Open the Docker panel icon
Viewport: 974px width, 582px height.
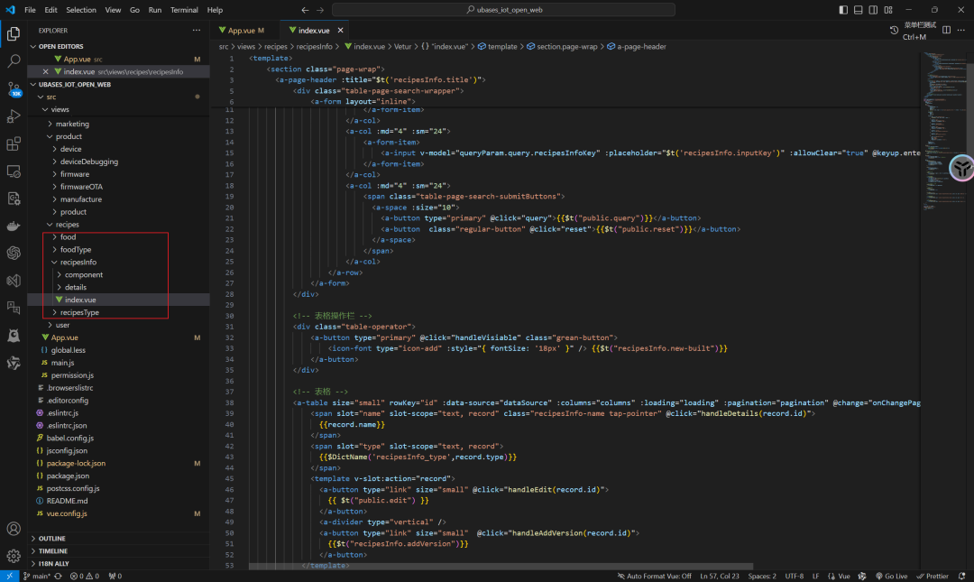[14, 226]
